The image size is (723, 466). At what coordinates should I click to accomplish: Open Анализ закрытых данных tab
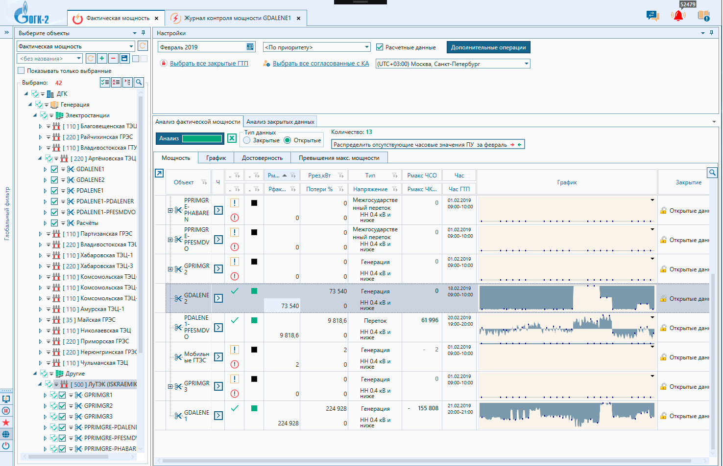tap(280, 121)
